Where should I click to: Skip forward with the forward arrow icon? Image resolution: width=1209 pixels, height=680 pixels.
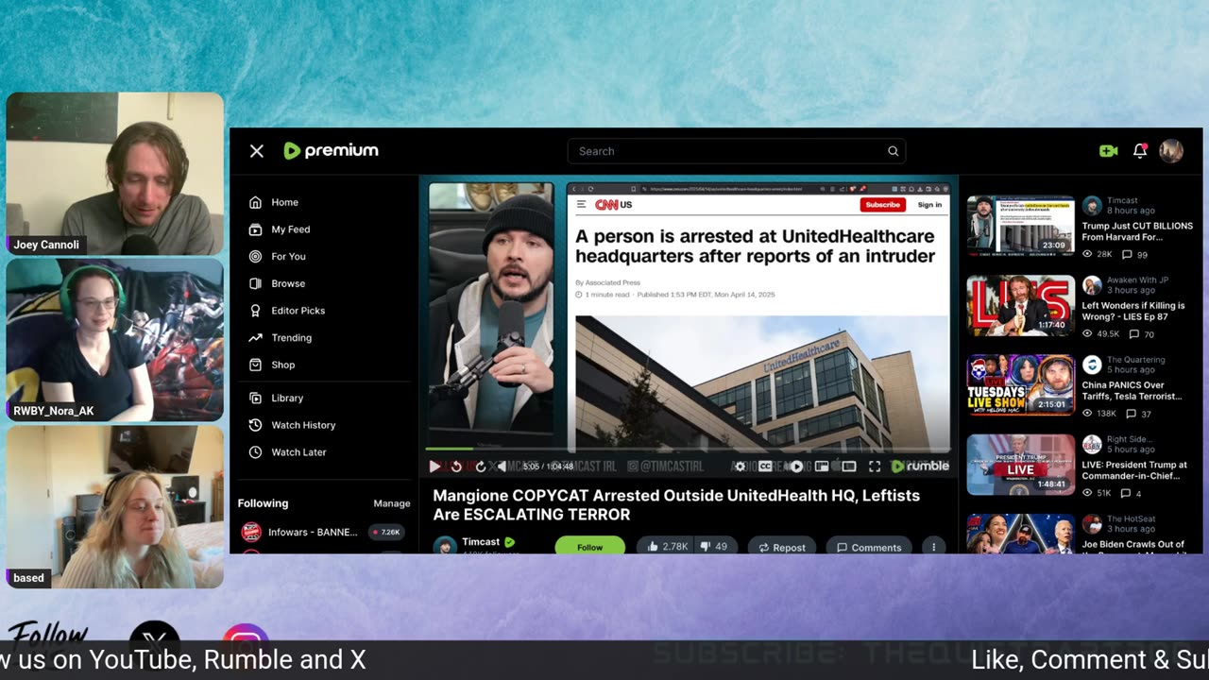(x=480, y=467)
